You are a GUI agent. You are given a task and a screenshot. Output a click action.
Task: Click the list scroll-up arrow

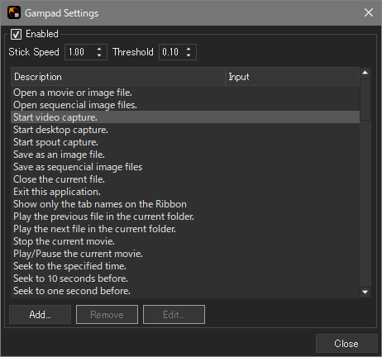click(365, 73)
